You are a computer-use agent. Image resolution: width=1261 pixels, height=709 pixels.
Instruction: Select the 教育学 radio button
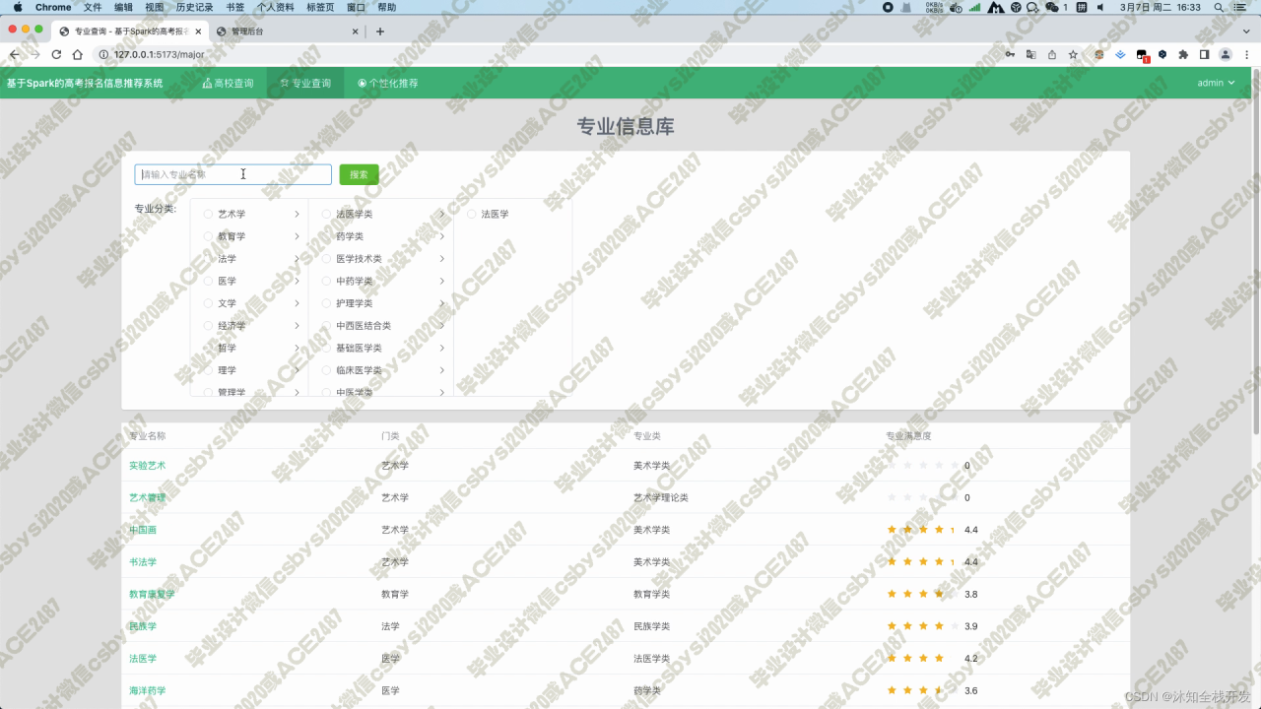click(x=208, y=236)
